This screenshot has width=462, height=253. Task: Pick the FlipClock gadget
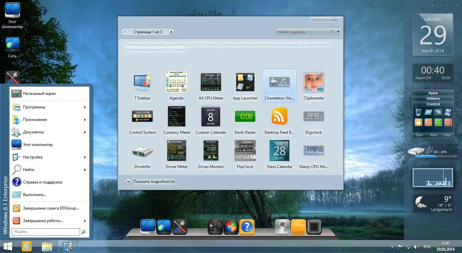[x=245, y=151]
